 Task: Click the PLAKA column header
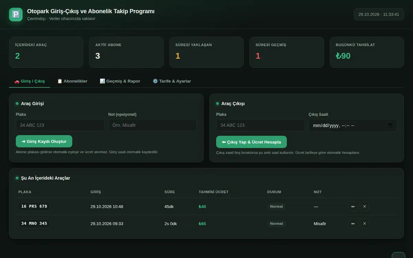click(25, 192)
